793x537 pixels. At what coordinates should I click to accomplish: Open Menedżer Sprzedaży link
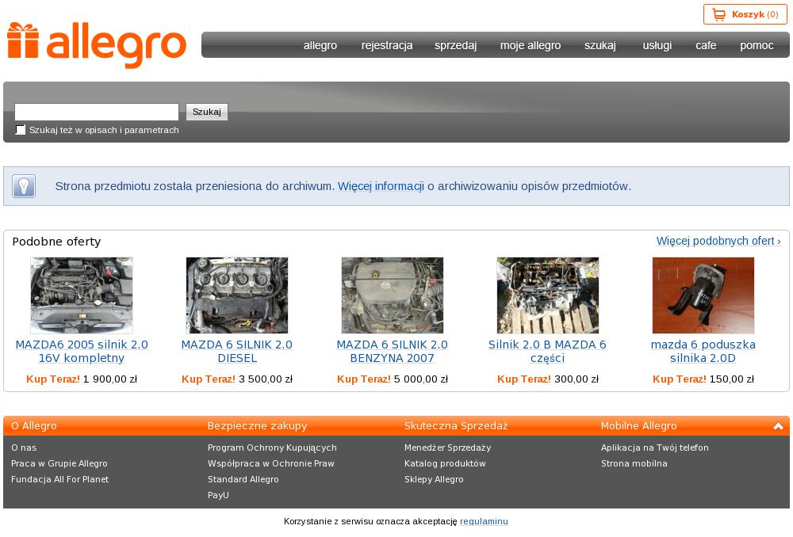(x=447, y=447)
